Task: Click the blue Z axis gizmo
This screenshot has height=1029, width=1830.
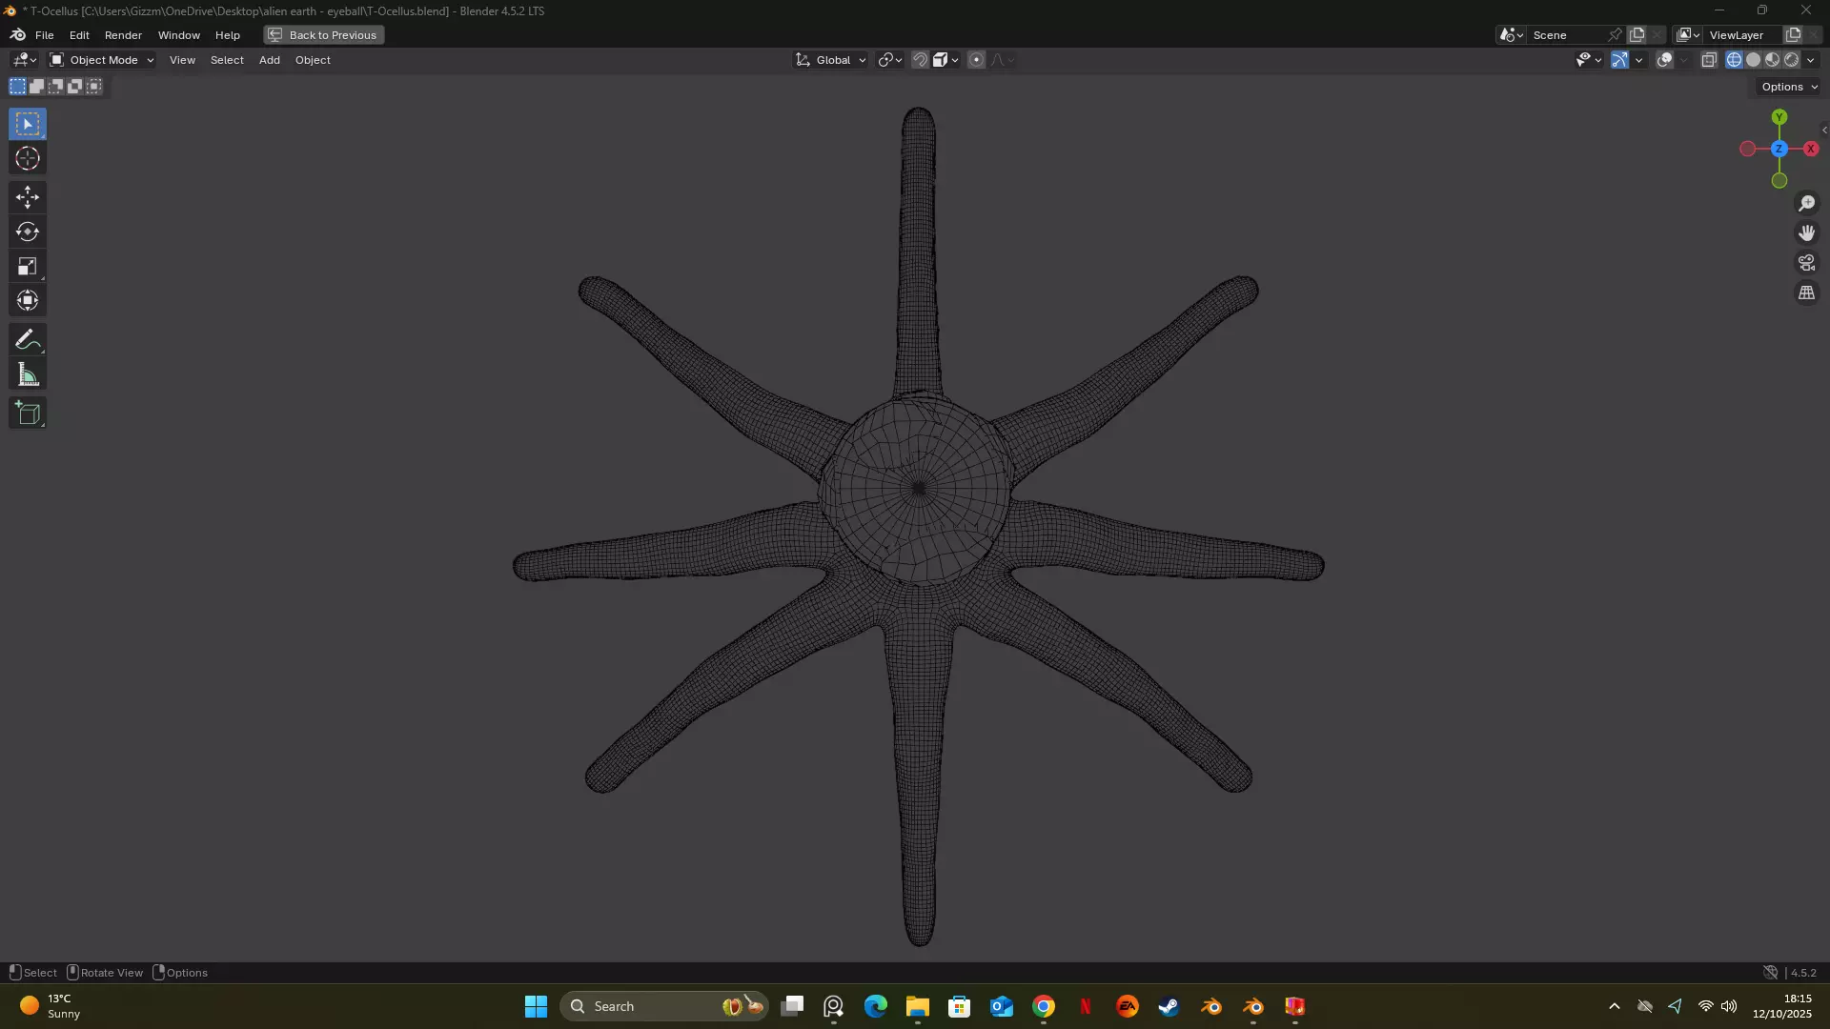Action: click(1779, 150)
